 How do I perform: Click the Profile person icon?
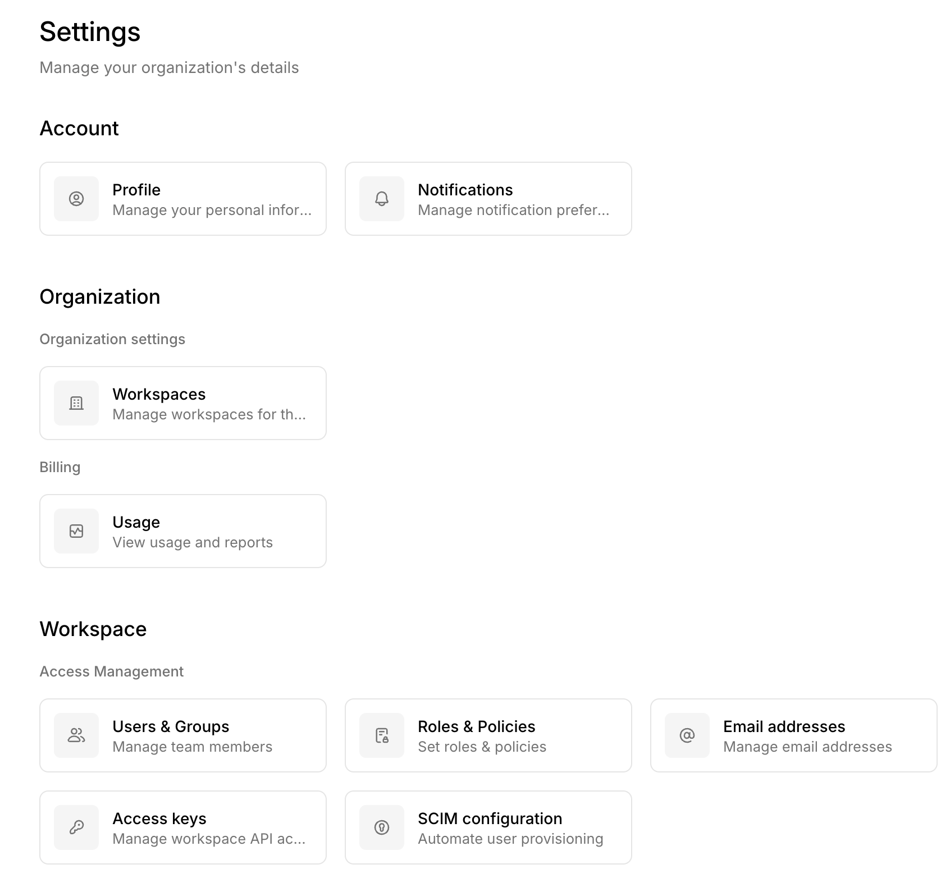76,199
